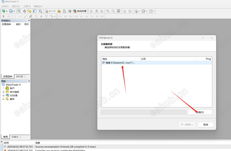231x151 pixels.
Task: Click the MQL5 community person icon
Action: coord(64,11)
